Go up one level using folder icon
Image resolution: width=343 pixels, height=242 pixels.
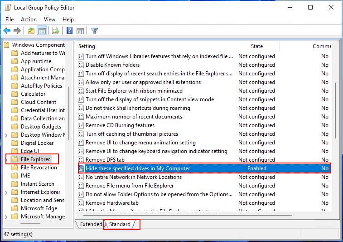pos(31,31)
